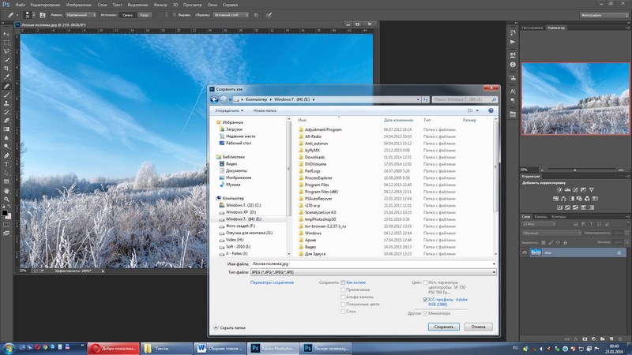Viewport: 632px width, 355px height.
Task: Open the view options dropdown arrow in Save dialog
Action: [x=478, y=110]
